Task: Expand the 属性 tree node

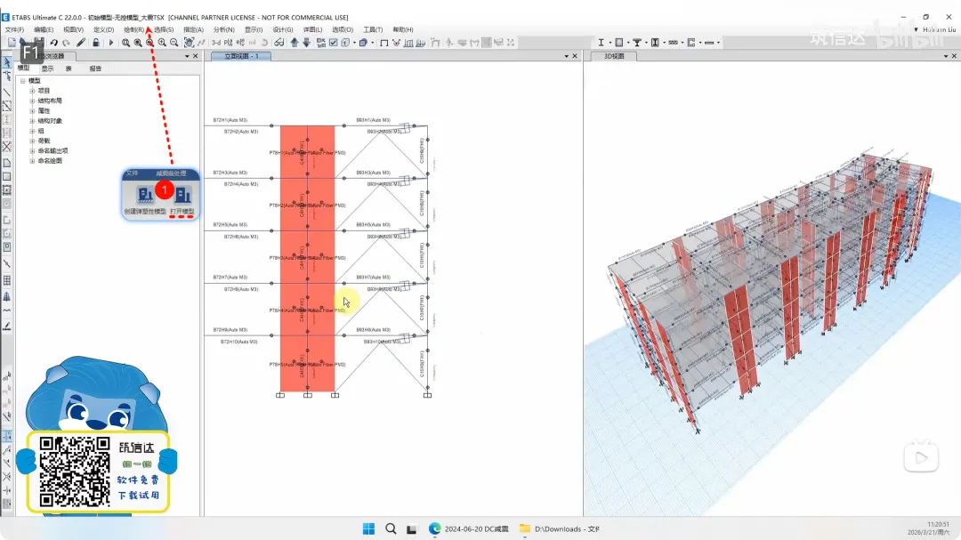Action: pos(33,111)
